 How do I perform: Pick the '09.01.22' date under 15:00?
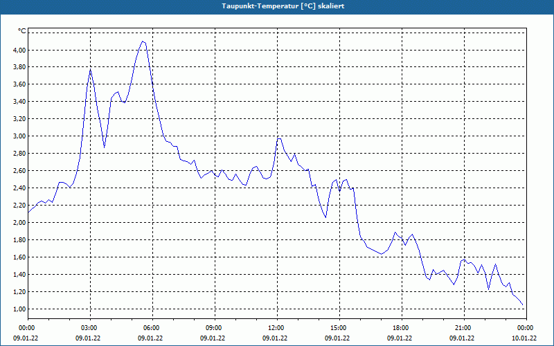(x=337, y=338)
